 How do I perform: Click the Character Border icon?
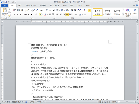coord(53,10)
